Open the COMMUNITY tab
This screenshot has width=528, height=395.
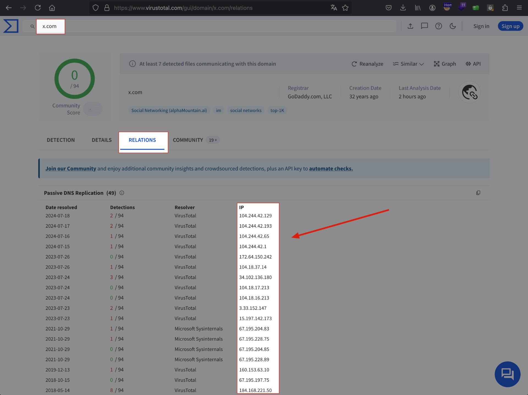pyautogui.click(x=188, y=140)
